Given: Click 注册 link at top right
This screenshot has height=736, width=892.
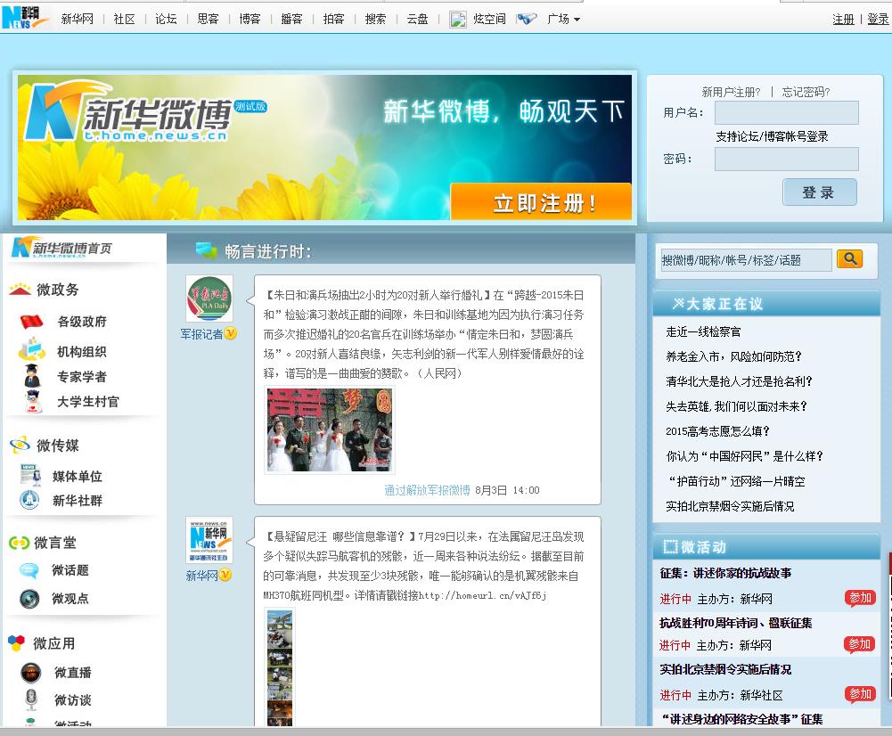Looking at the screenshot, I should coord(843,20).
